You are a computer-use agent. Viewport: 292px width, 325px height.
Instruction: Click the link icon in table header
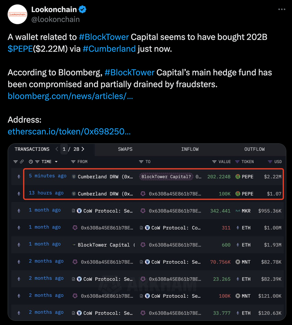click(22, 162)
